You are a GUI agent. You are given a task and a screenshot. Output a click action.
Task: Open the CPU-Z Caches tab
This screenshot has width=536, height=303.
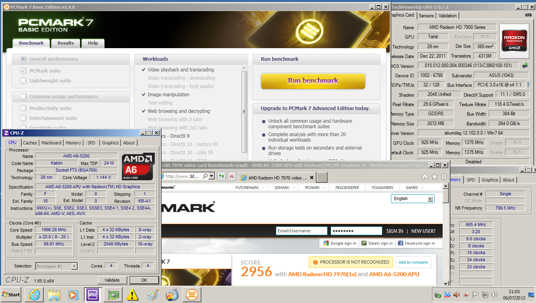click(x=30, y=143)
